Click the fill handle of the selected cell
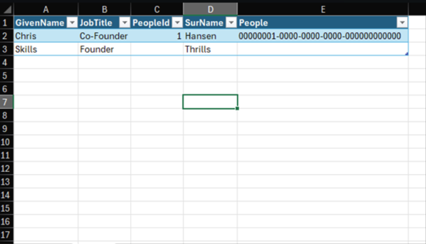The width and height of the screenshot is (426, 244). click(237, 109)
